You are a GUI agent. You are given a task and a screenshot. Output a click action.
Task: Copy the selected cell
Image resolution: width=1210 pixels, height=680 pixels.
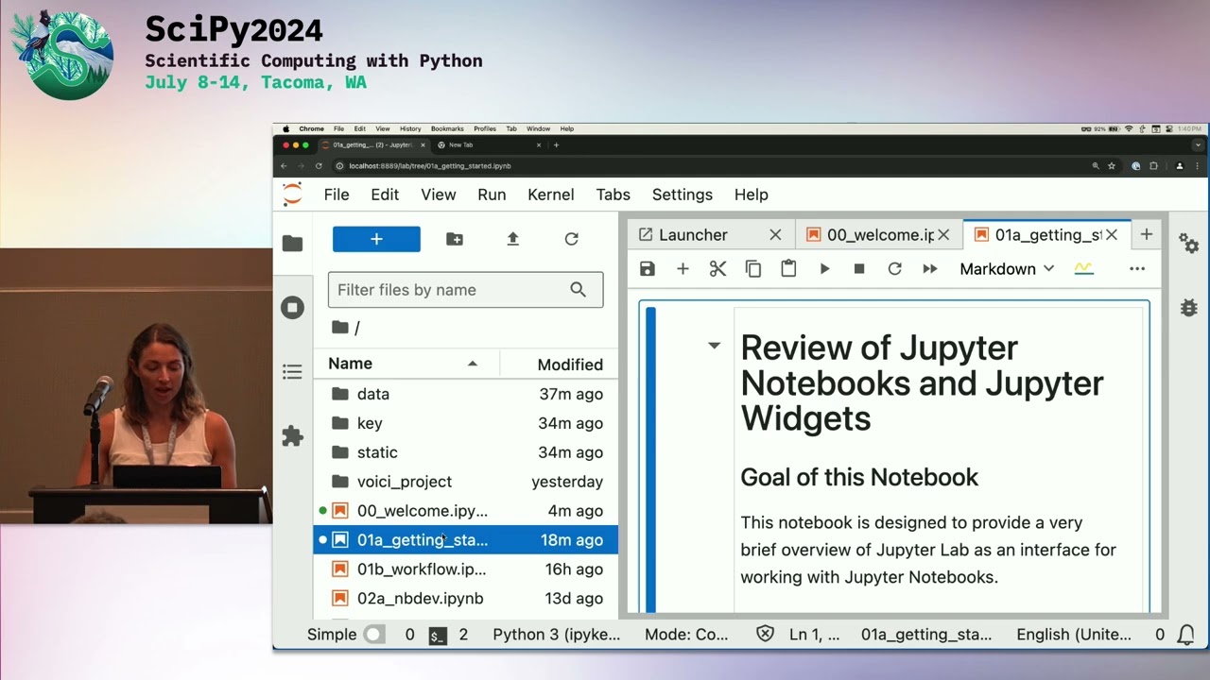point(753,269)
